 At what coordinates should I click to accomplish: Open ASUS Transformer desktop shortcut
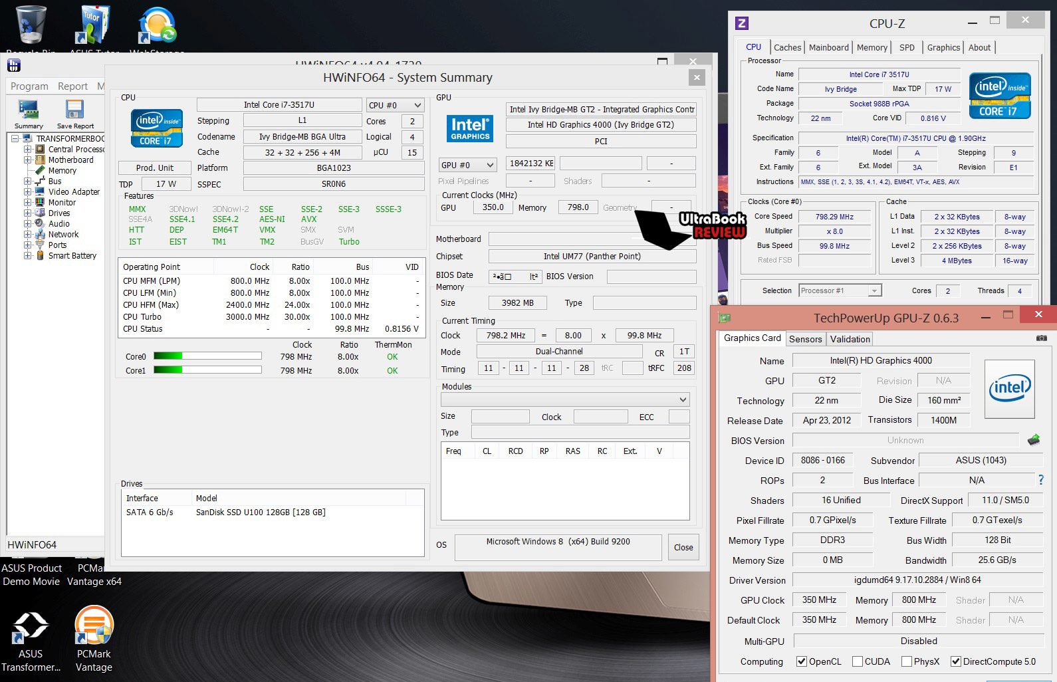[x=31, y=639]
